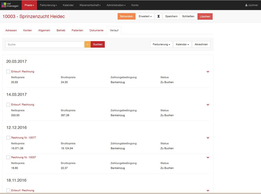Open the Kalendar dropdown button
The height and width of the screenshot is (194, 261).
[182, 45]
